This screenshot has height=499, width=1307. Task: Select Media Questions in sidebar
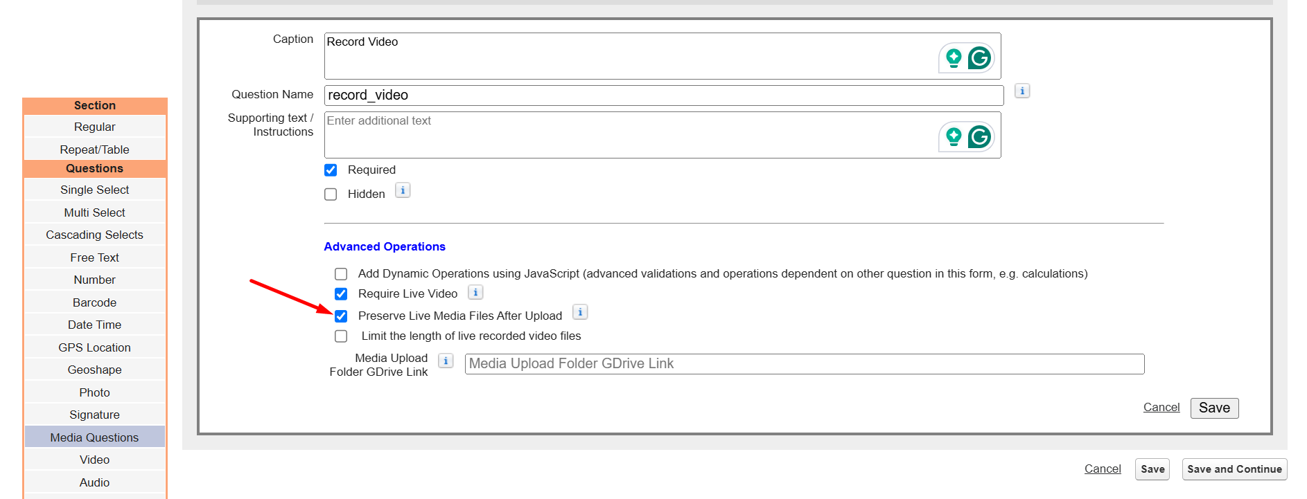pyautogui.click(x=95, y=437)
